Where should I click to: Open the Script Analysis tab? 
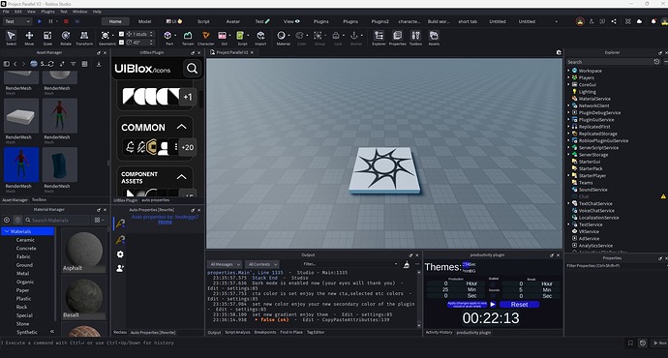coord(237,333)
